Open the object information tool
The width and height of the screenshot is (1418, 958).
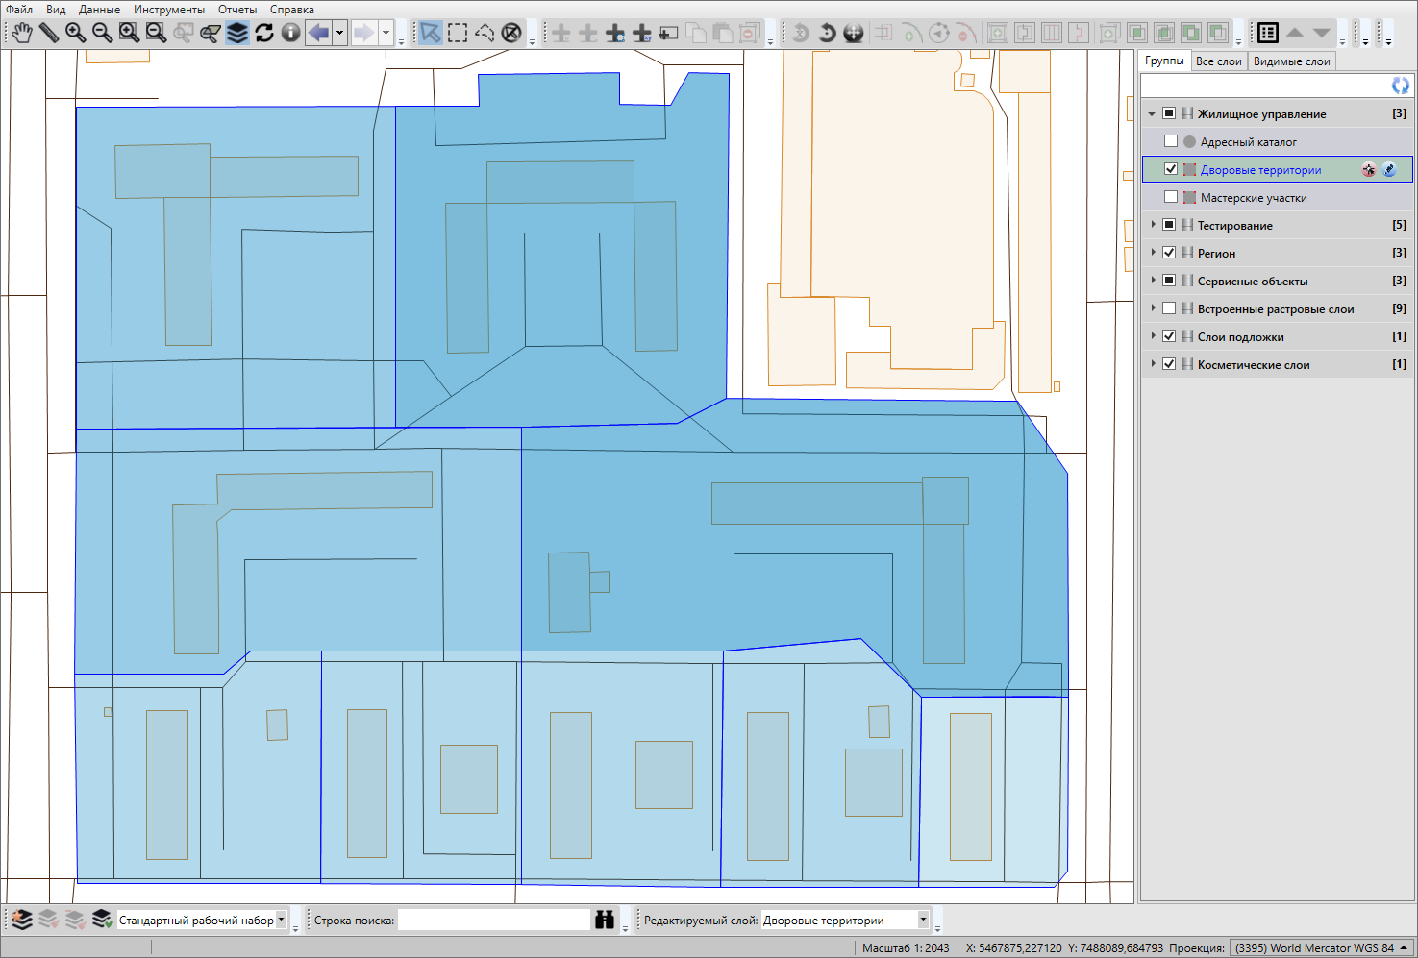click(x=290, y=33)
